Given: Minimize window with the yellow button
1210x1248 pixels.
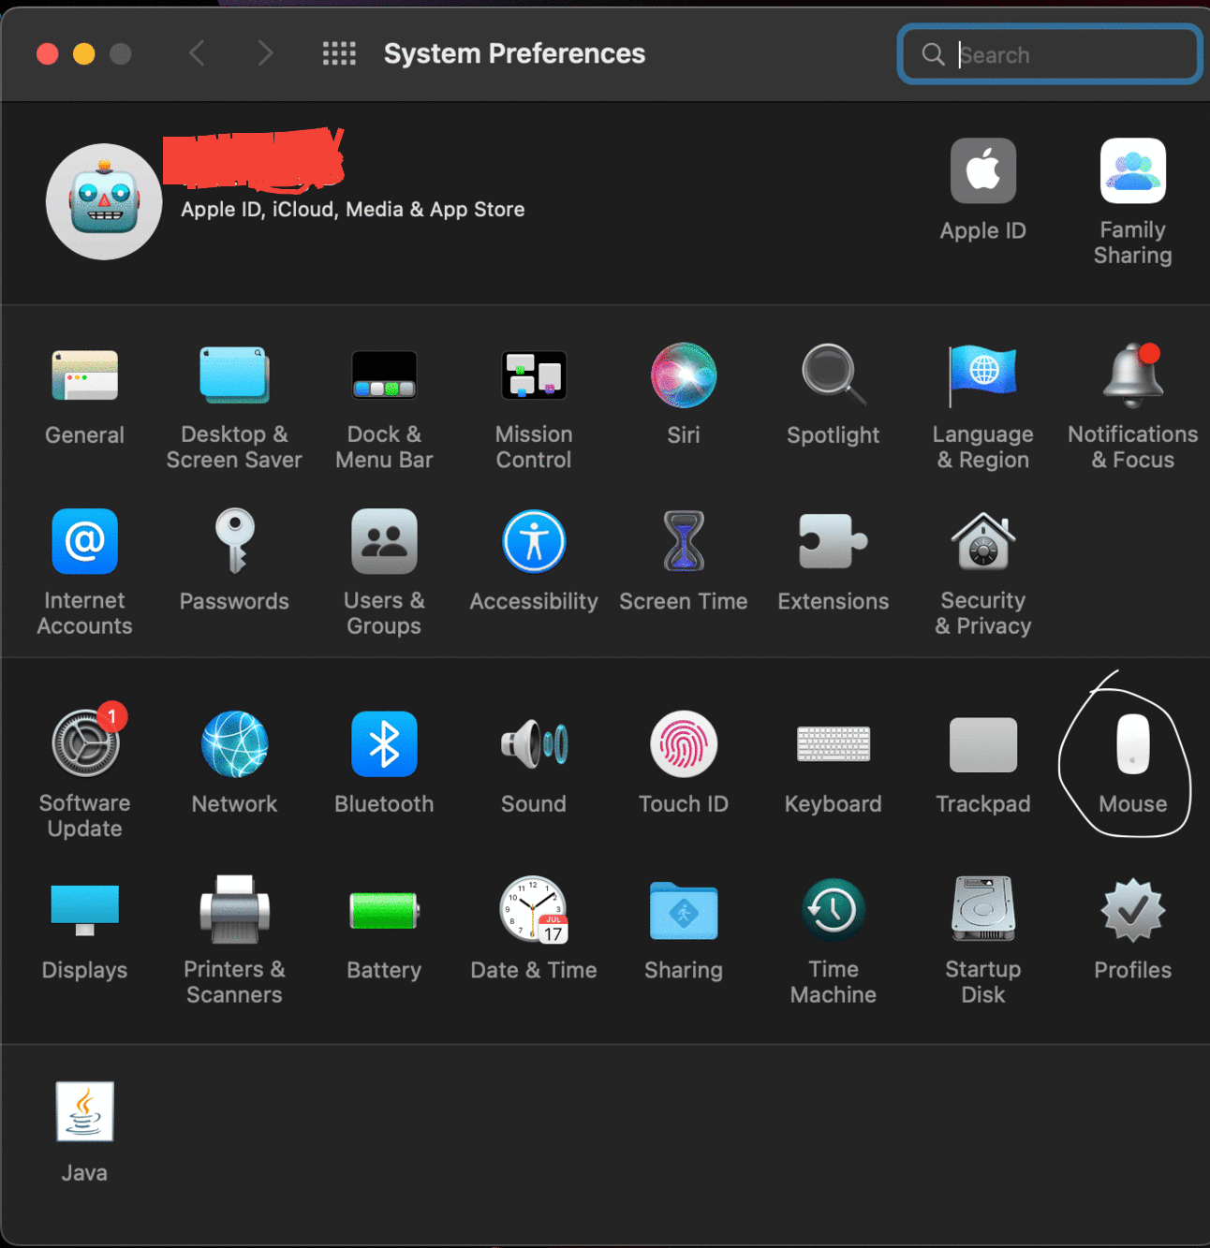Looking at the screenshot, I should pyautogui.click(x=84, y=53).
